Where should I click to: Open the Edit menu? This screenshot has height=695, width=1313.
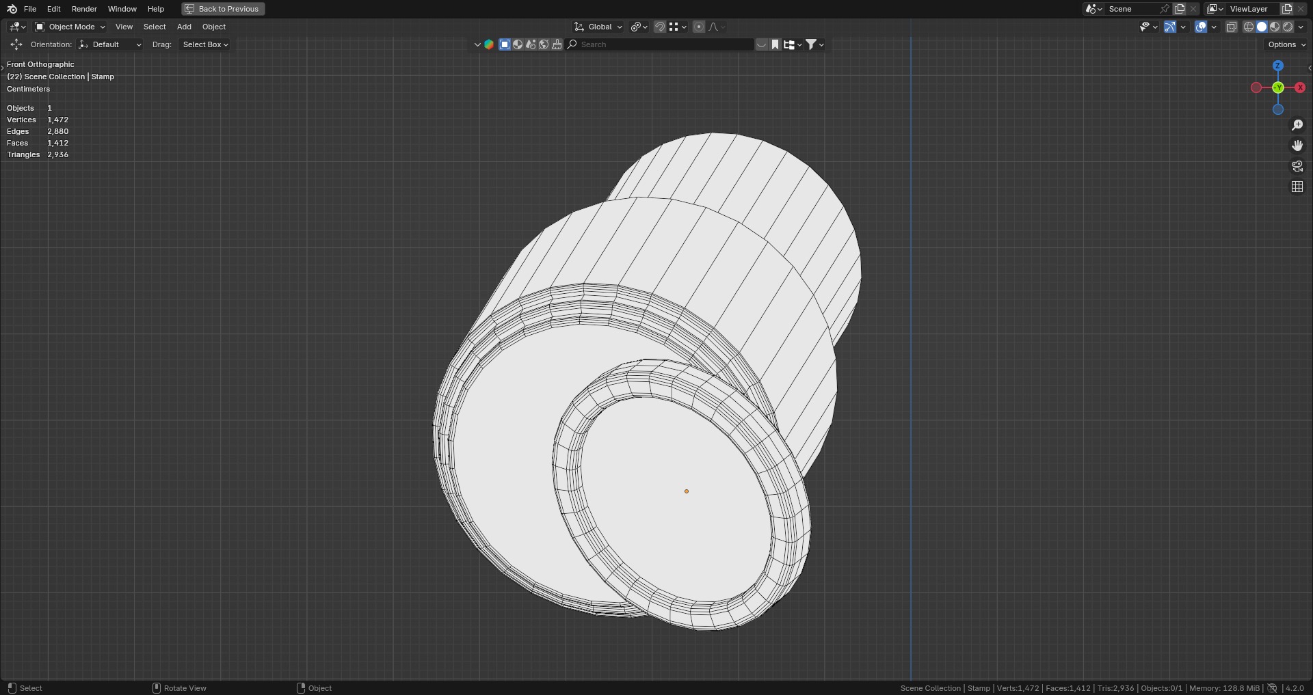(54, 9)
